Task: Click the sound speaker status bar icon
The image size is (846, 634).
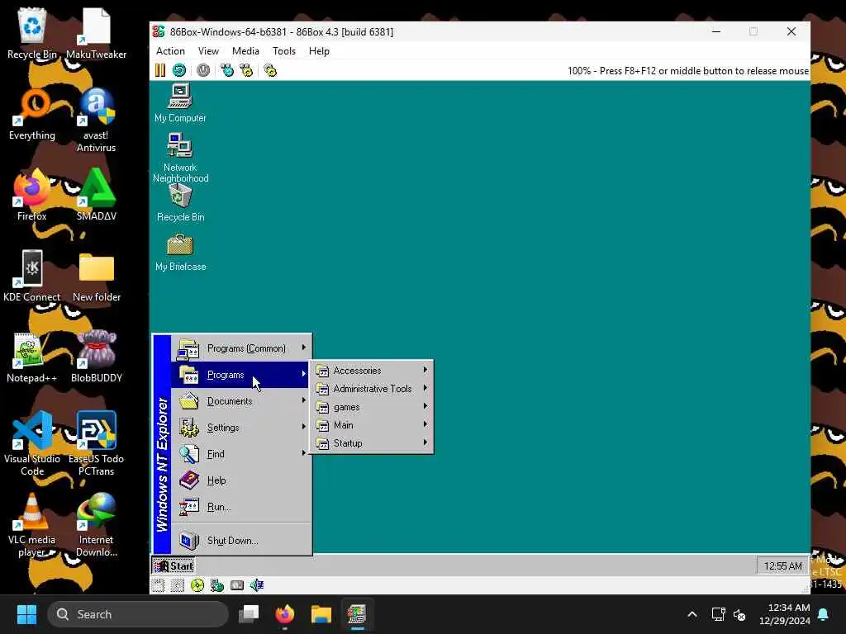Action: pyautogui.click(x=257, y=585)
